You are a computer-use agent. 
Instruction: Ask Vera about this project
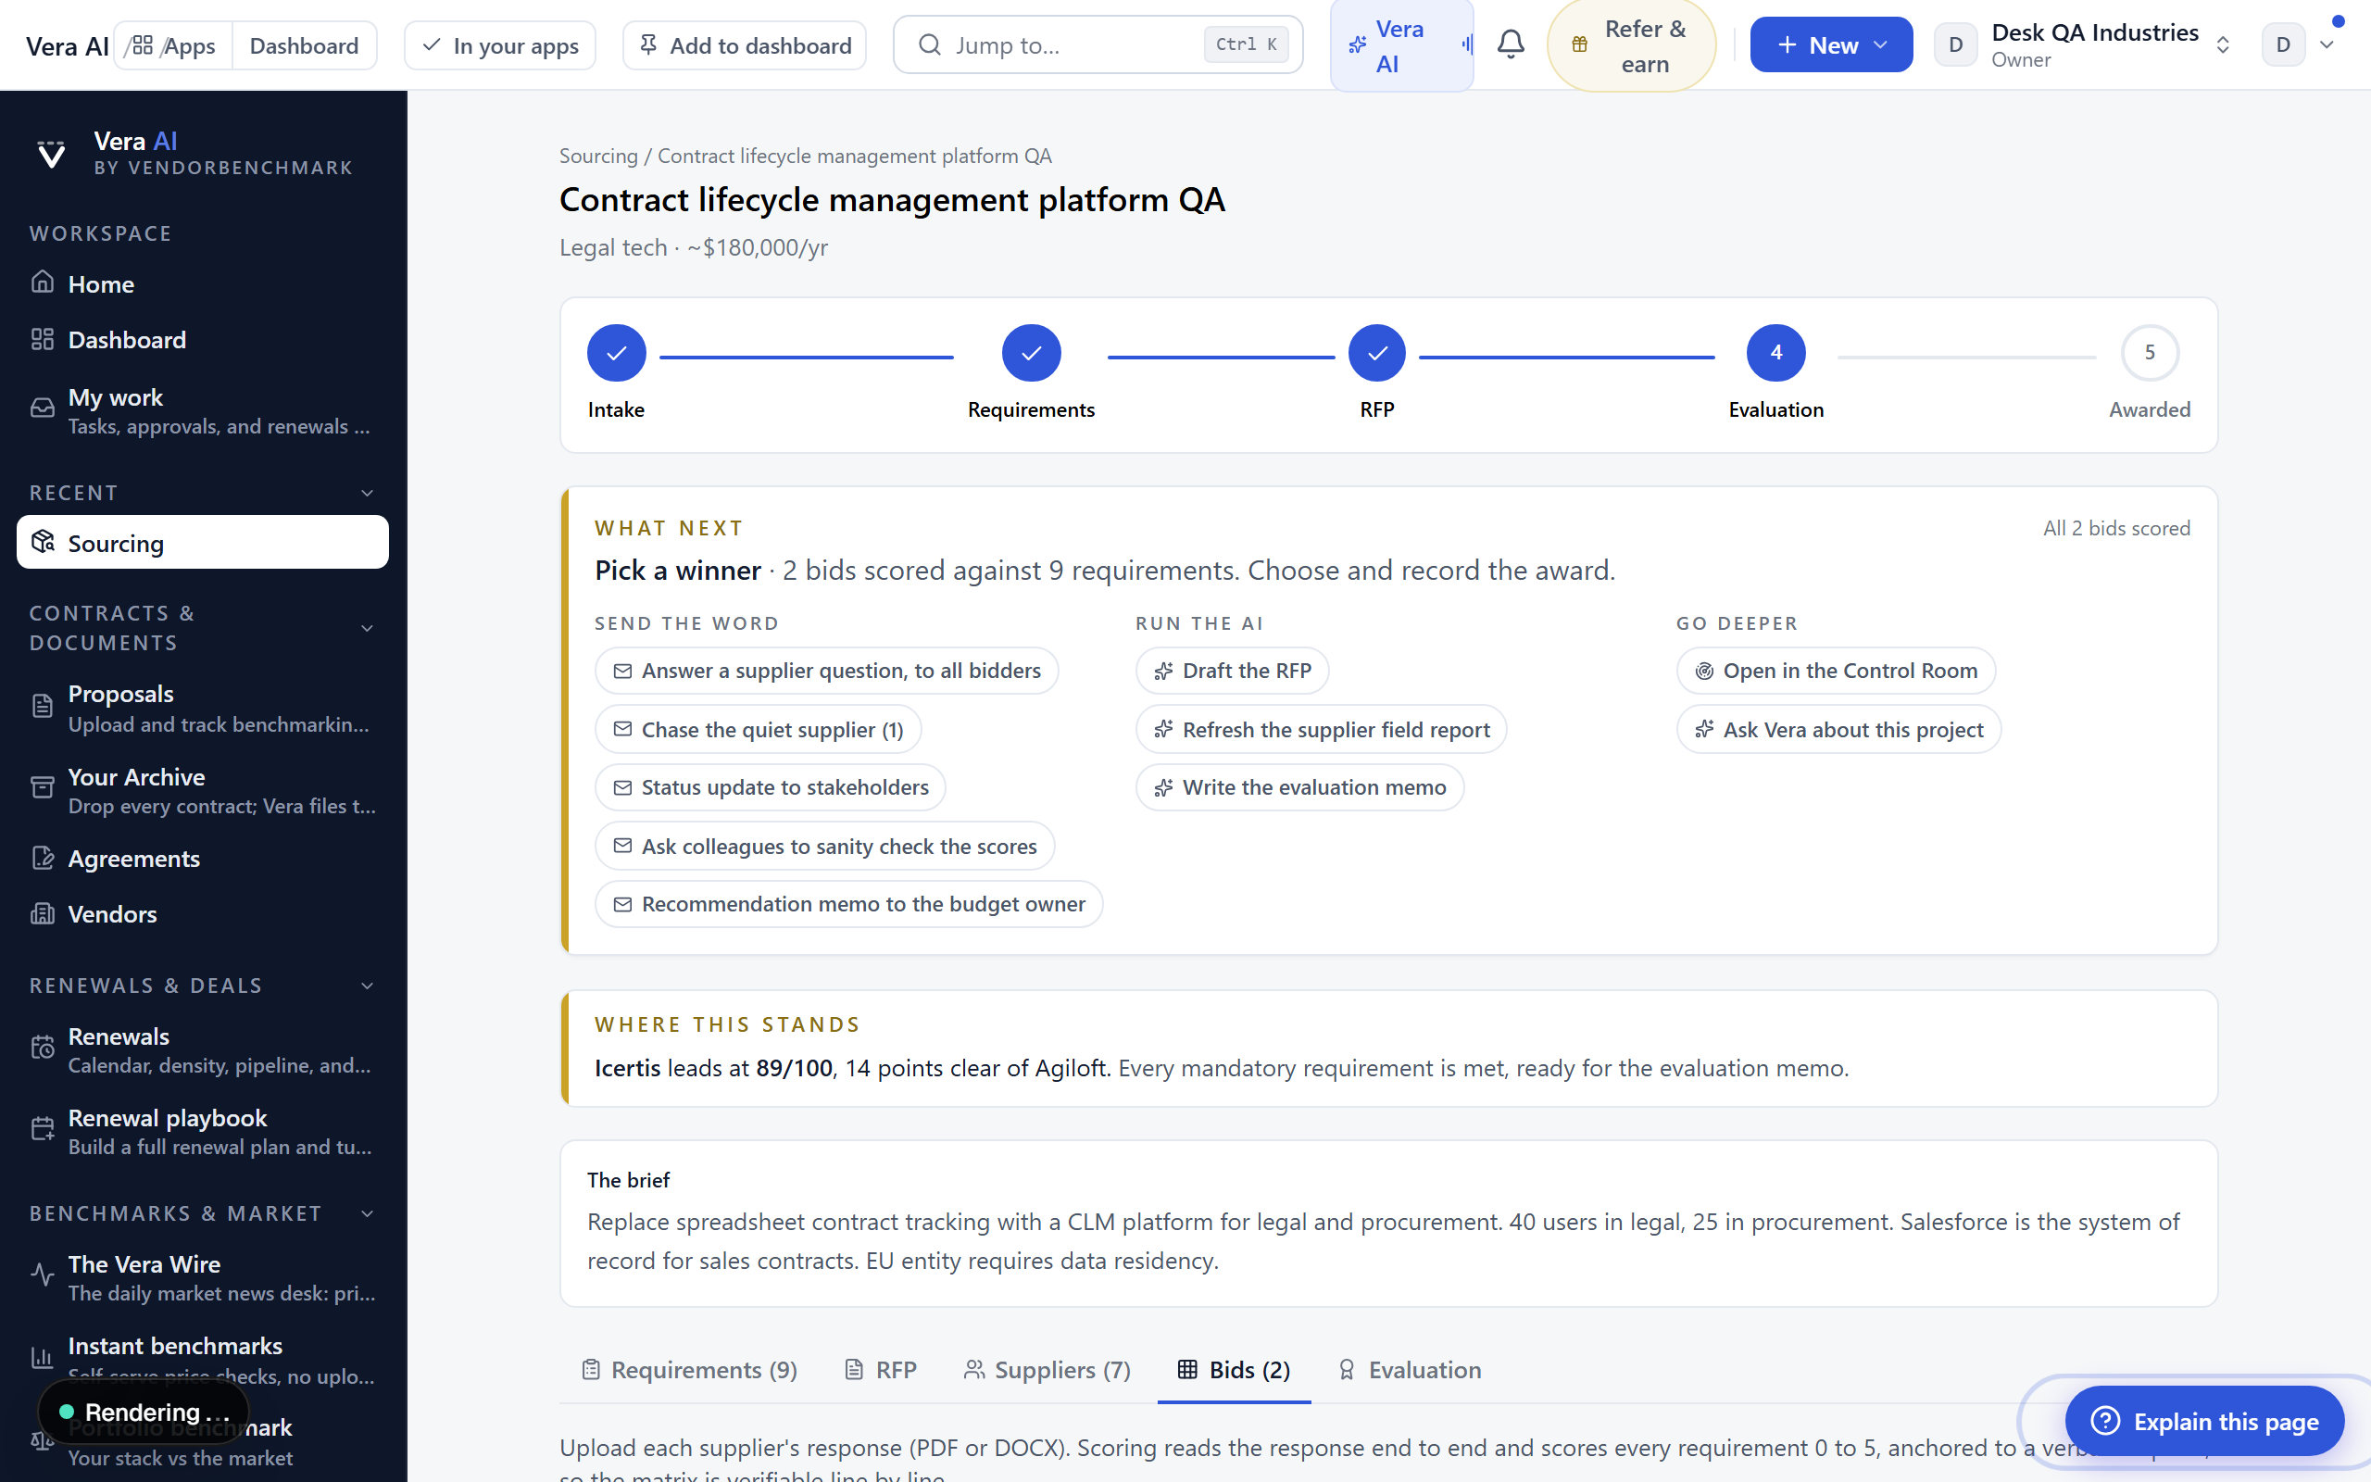pyautogui.click(x=1838, y=729)
